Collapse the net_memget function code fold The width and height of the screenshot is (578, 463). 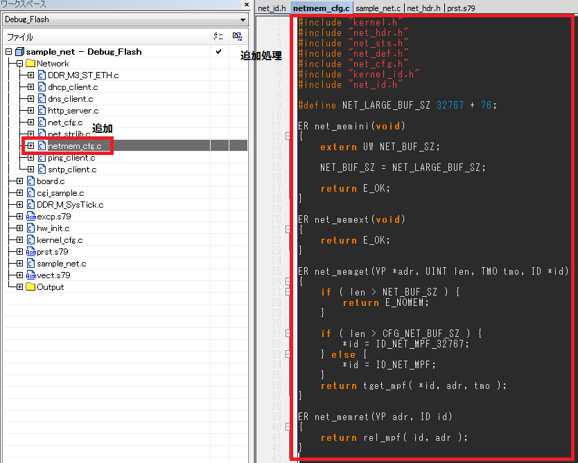288,282
